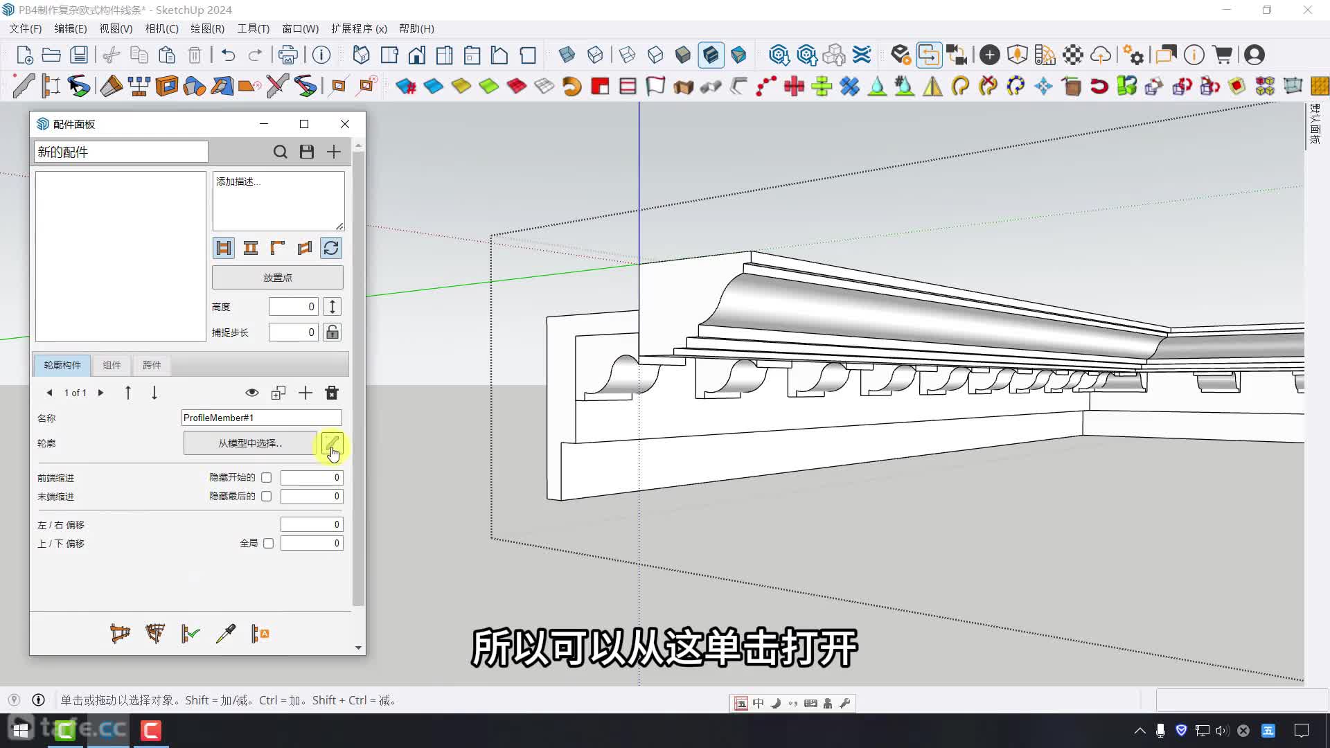Screen dimensions: 1330x748
Task: Open the 扩展程序(x) menu
Action: (359, 28)
